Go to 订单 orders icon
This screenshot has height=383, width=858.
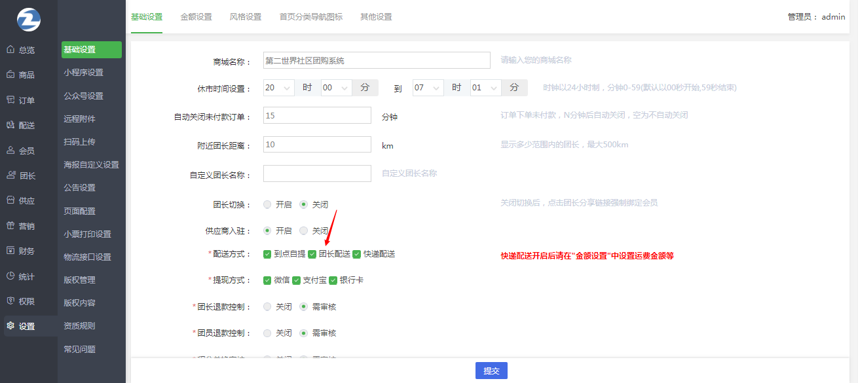click(x=10, y=100)
